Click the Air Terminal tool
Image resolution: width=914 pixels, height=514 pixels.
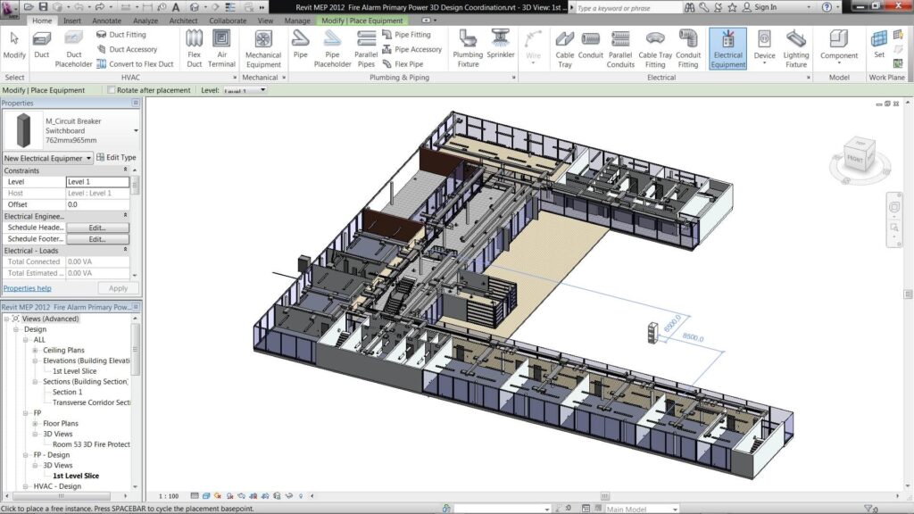point(221,46)
